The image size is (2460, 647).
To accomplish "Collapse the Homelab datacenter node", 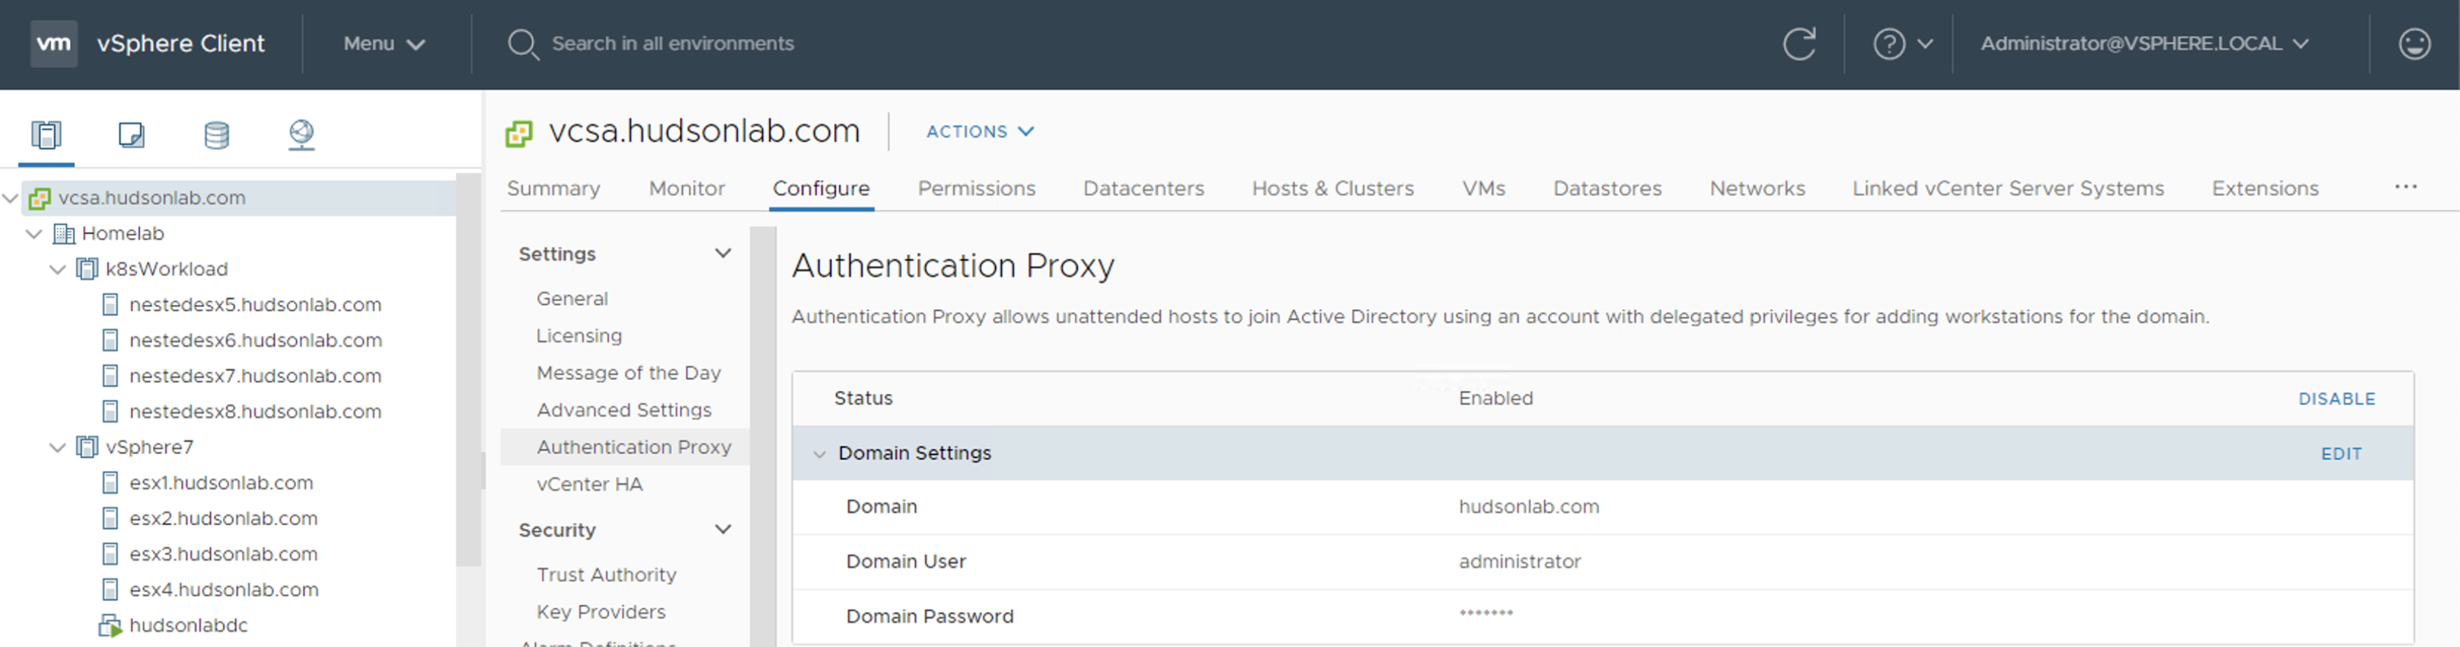I will [x=35, y=233].
